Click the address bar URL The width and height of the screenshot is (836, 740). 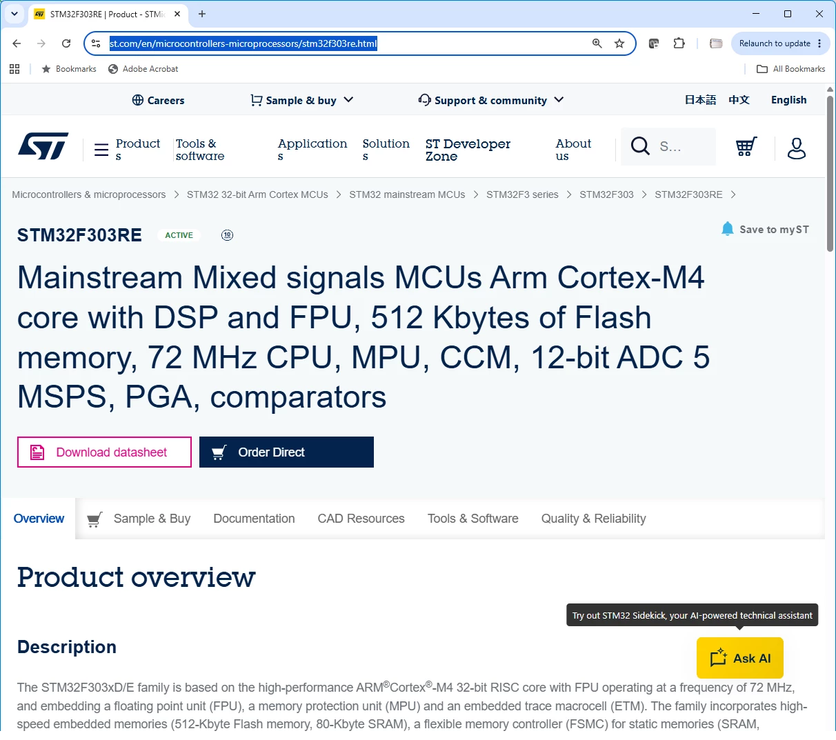[243, 43]
